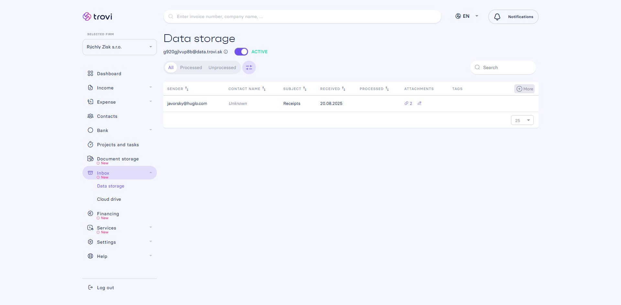Image resolution: width=621 pixels, height=305 pixels.
Task: Click the Log out icon
Action: point(90,287)
